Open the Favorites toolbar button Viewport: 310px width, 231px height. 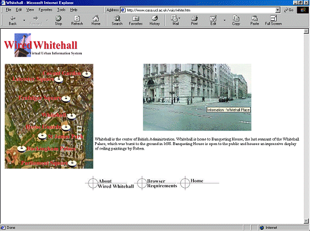[x=136, y=20]
